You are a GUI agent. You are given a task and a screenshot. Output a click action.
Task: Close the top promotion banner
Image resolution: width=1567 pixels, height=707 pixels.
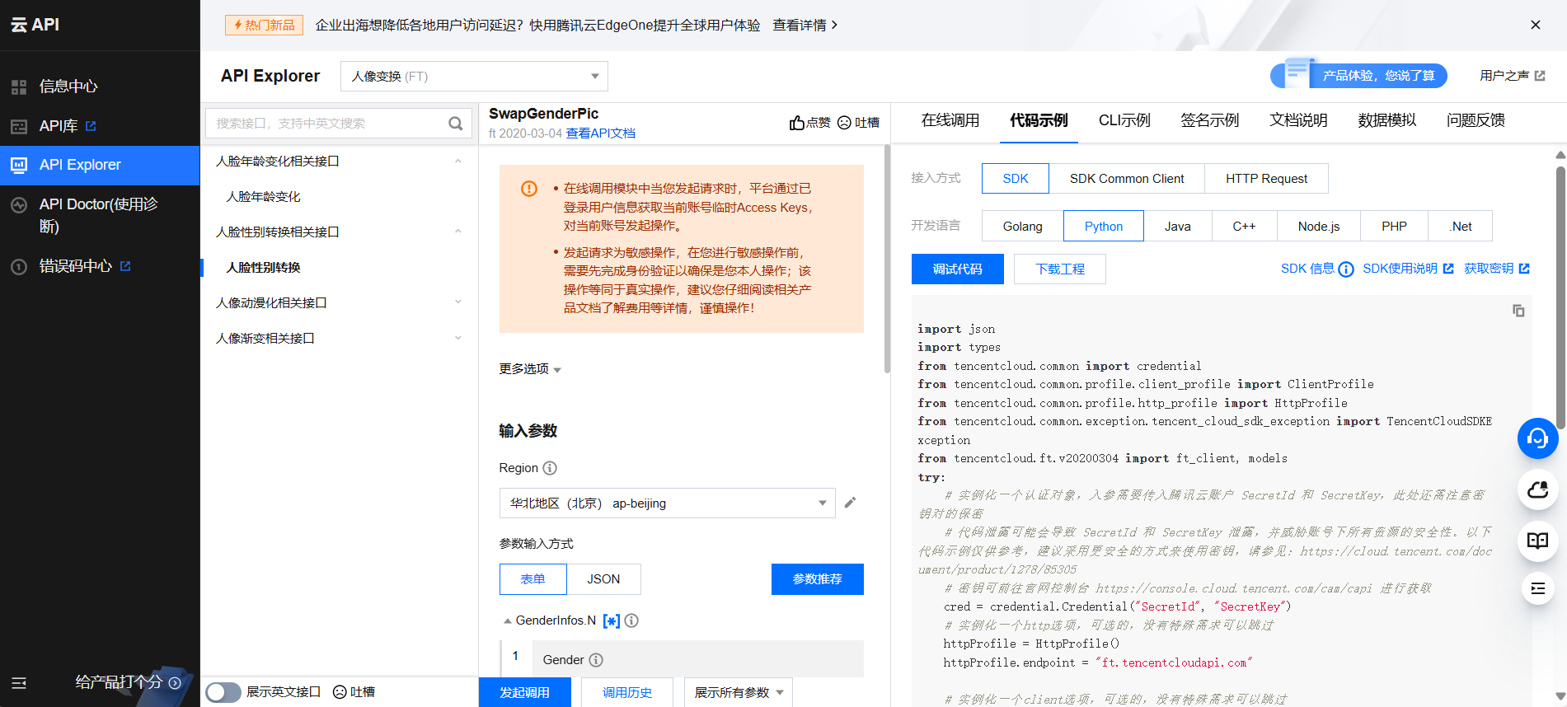coord(1536,25)
